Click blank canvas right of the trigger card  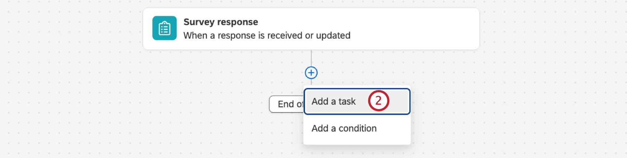[553, 29]
